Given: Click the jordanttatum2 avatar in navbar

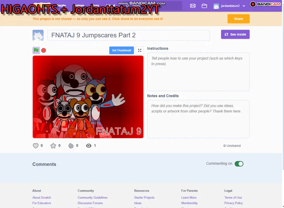Looking at the screenshot, I should (x=216, y=6).
